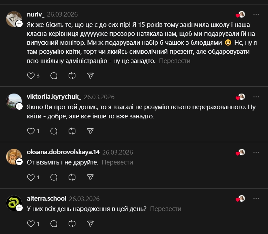Translate the alterra.school comment via Перевести
This screenshot has height=234, width=268.
[x=166, y=209]
